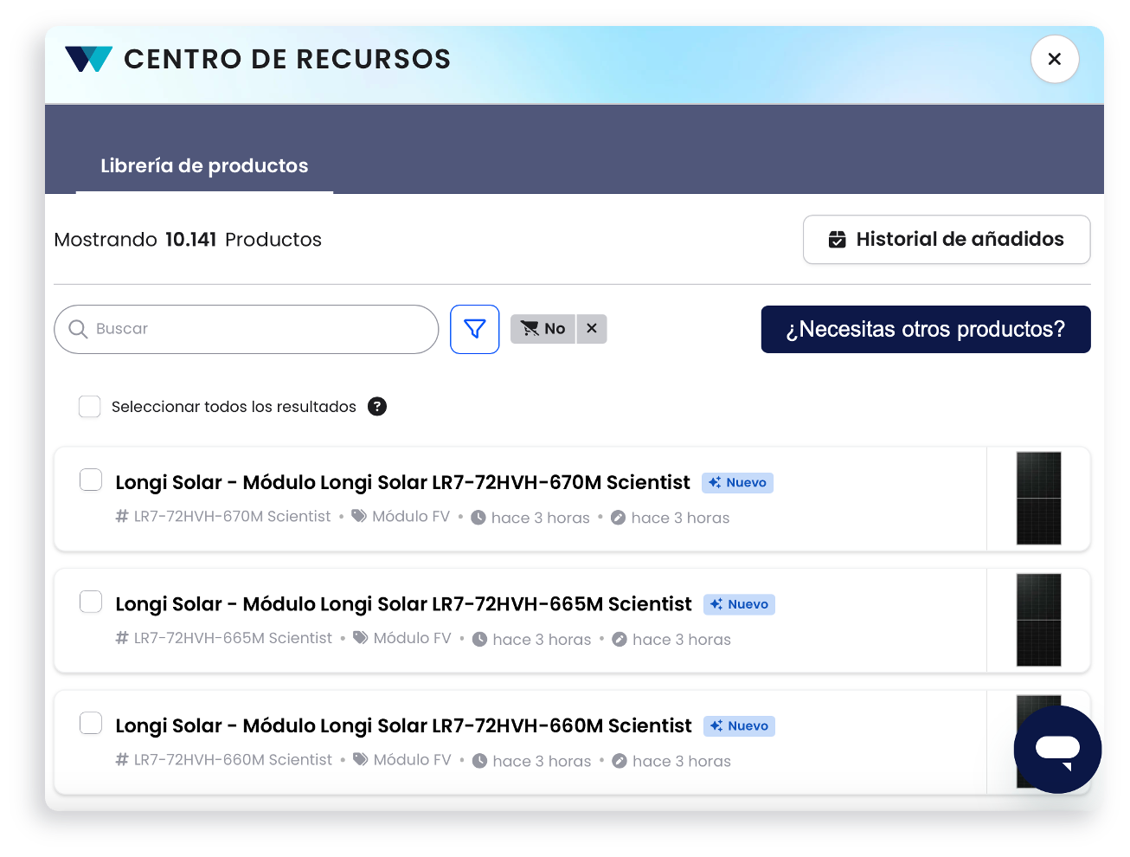This screenshot has width=1130, height=857.
Task: Click the 'No' cart filter chip
Action: pyautogui.click(x=543, y=329)
